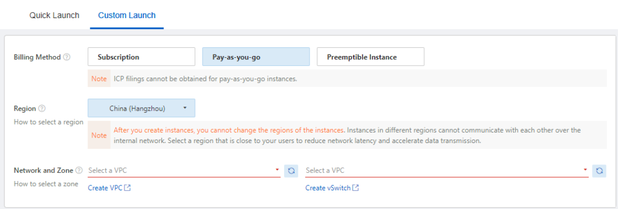This screenshot has height=209, width=618.
Task: Click the Region help question-mark icon
Action: click(x=42, y=108)
